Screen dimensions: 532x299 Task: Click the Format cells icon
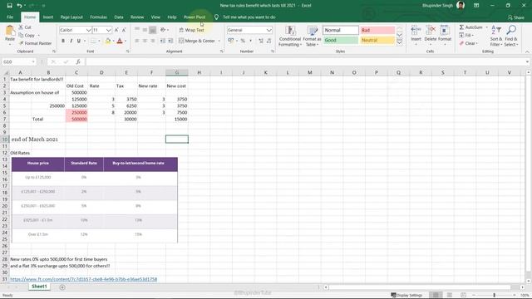coord(445,31)
